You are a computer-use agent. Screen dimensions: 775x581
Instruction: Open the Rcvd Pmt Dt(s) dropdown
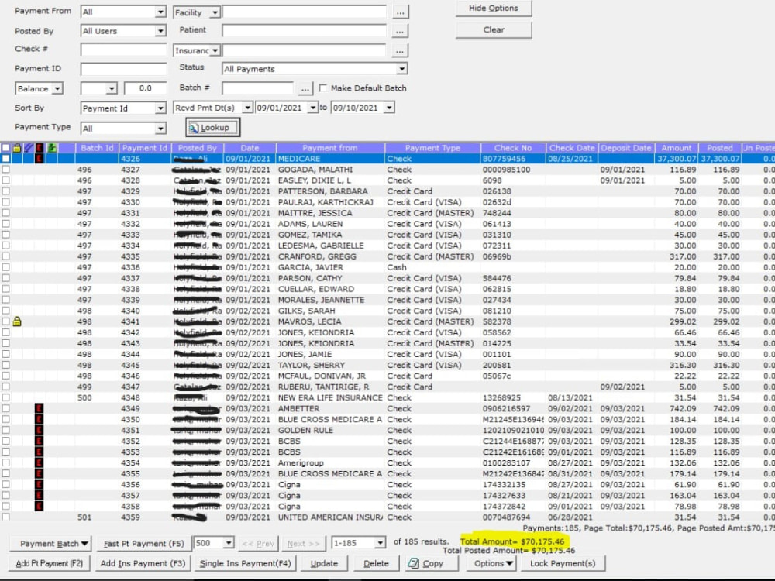pyautogui.click(x=247, y=108)
